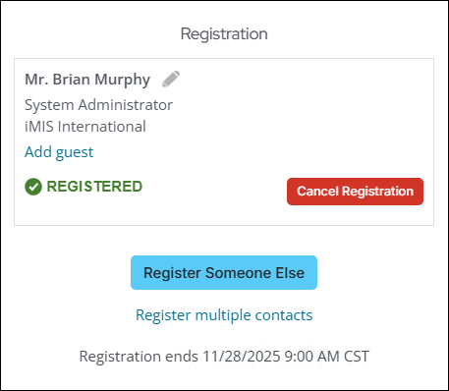
Task: Click the iMIS International company text
Action: click(85, 127)
